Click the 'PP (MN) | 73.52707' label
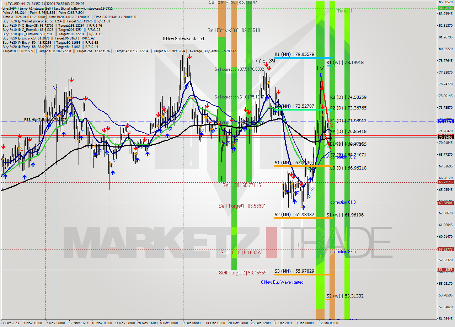 294,106
